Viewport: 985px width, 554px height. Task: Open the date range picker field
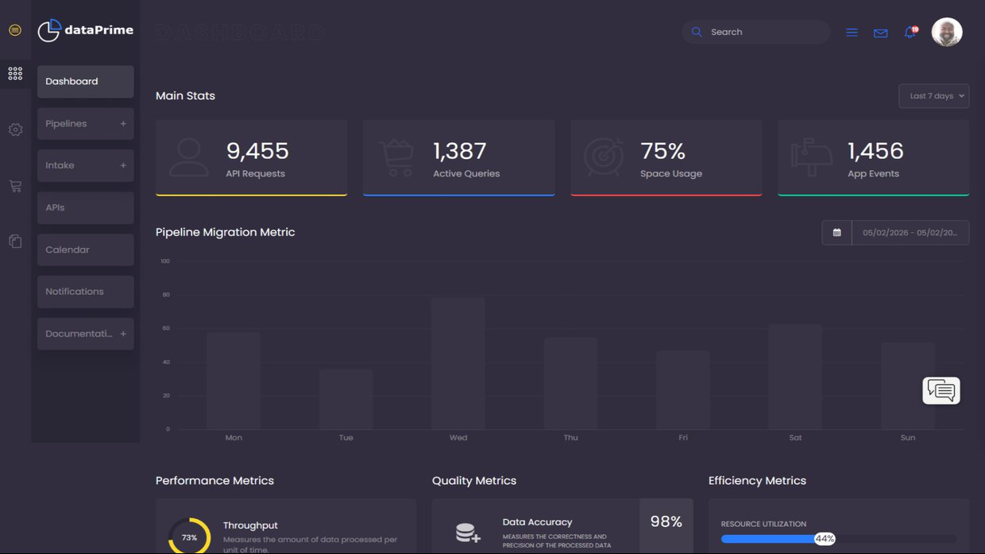(x=910, y=232)
